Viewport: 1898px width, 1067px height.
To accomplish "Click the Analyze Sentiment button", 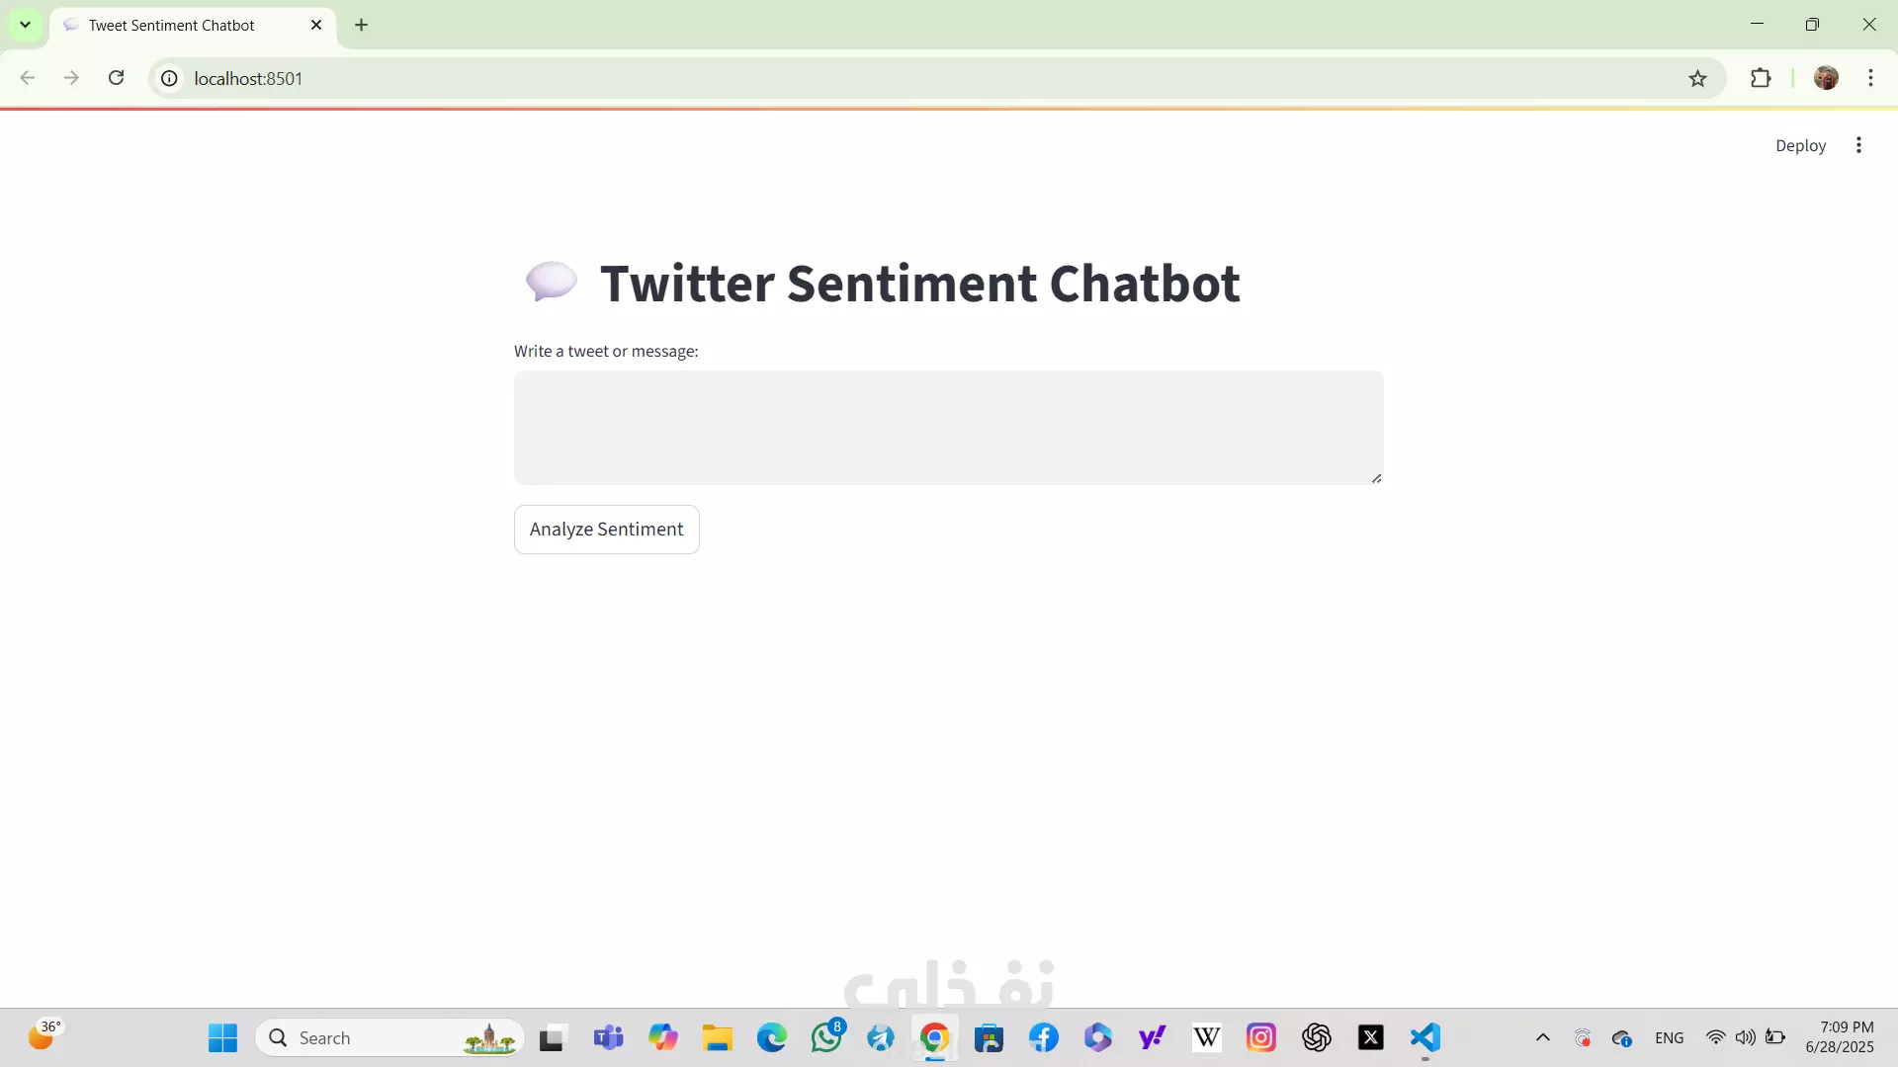I will tap(606, 530).
